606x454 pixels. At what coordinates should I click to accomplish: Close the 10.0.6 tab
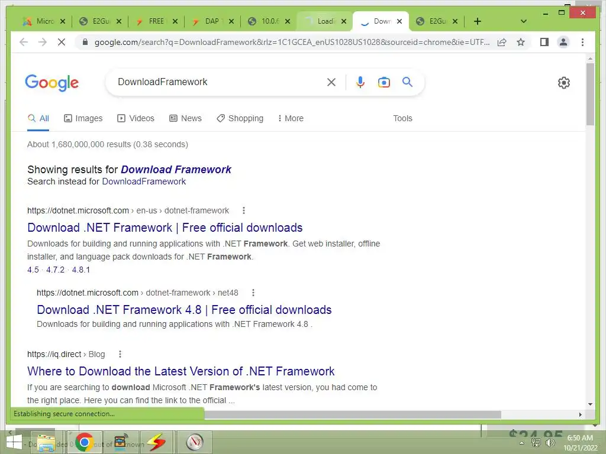(288, 21)
